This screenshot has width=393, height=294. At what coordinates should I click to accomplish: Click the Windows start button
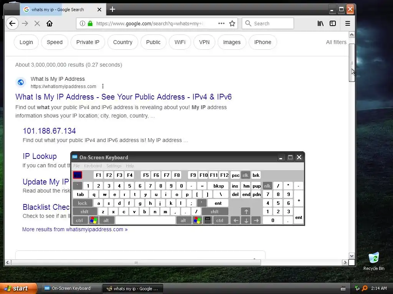point(18,288)
